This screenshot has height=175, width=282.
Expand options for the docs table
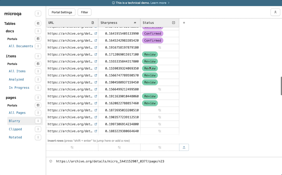[38, 31]
